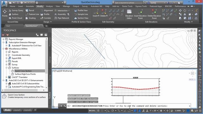The height and width of the screenshot is (114, 203).
Task: Click Insert Elevation Point tool
Action: tap(140, 14)
